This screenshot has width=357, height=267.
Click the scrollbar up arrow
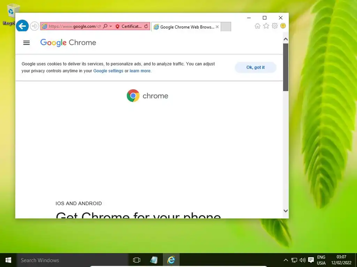point(286,39)
